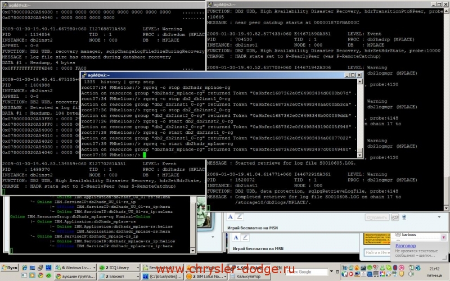This screenshot has height=281, width=450.
Task: Switch to the Калькулятор taskbar button
Action: tap(249, 277)
